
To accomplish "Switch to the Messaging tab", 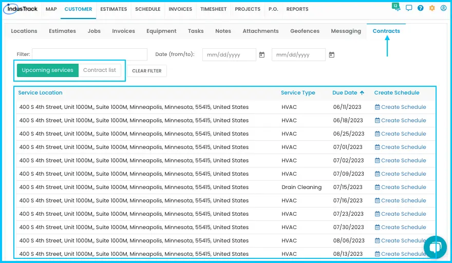I will coord(346,31).
